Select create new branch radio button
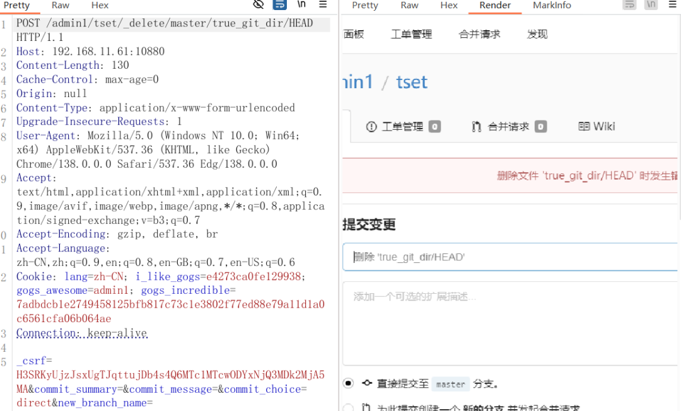Image resolution: width=681 pixels, height=411 pixels. coord(348,407)
